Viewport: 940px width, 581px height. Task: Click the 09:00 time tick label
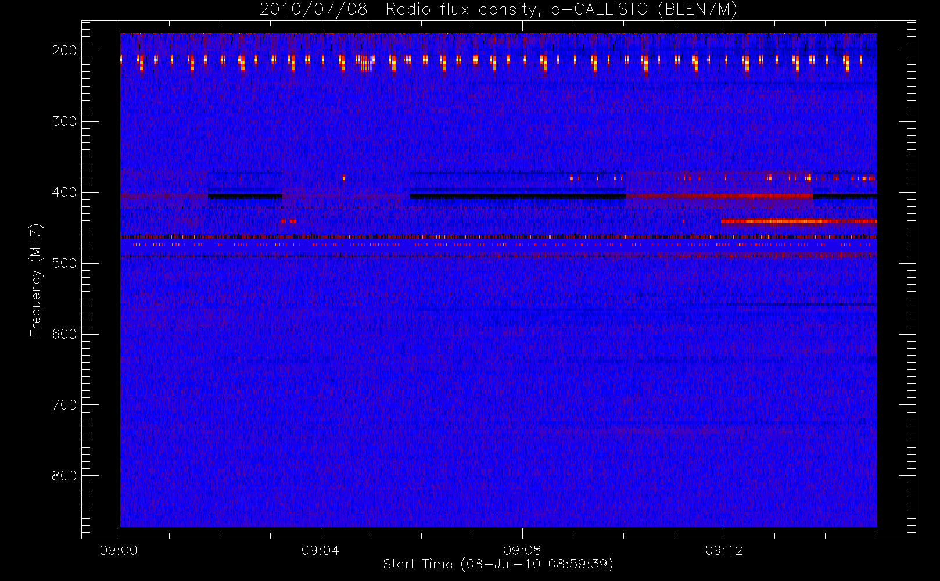point(119,550)
